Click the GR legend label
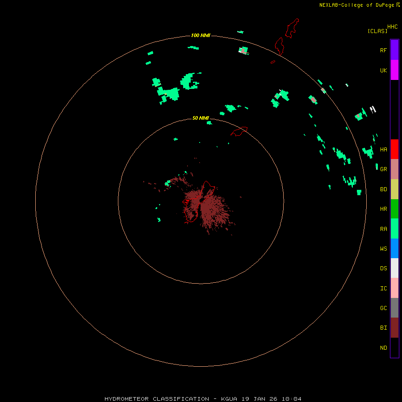 coord(383,169)
